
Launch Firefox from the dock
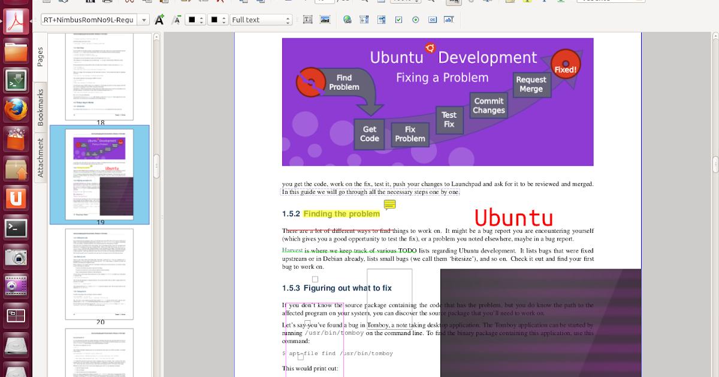click(x=17, y=110)
